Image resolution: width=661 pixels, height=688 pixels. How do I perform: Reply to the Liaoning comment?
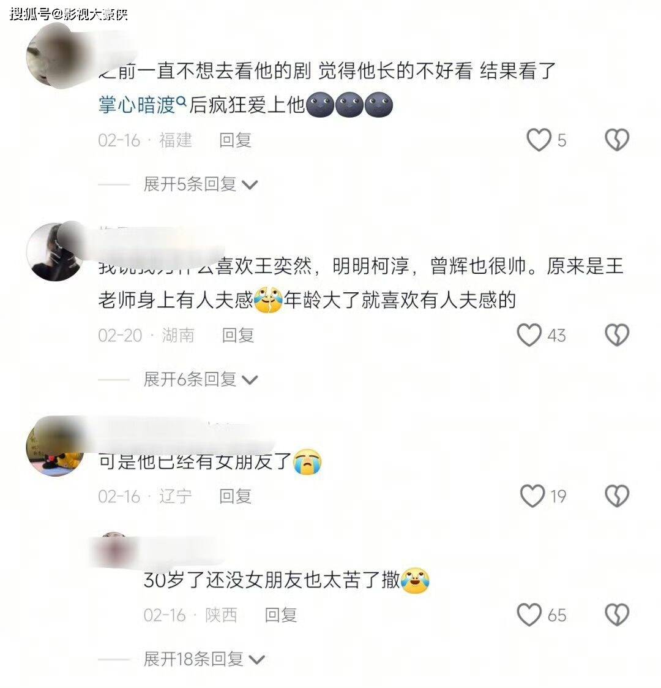coord(236,496)
